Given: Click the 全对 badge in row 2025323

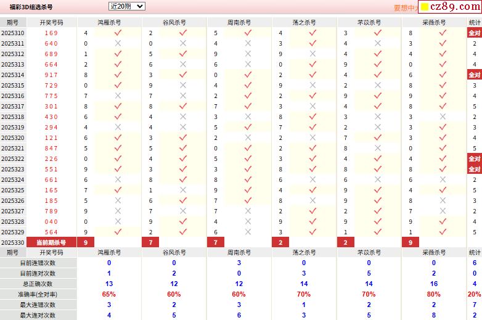Looking at the screenshot, I should [474, 169].
